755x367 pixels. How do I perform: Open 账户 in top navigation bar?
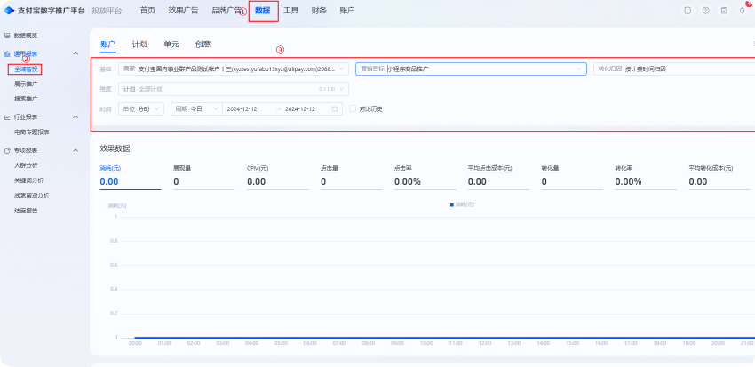pos(347,11)
